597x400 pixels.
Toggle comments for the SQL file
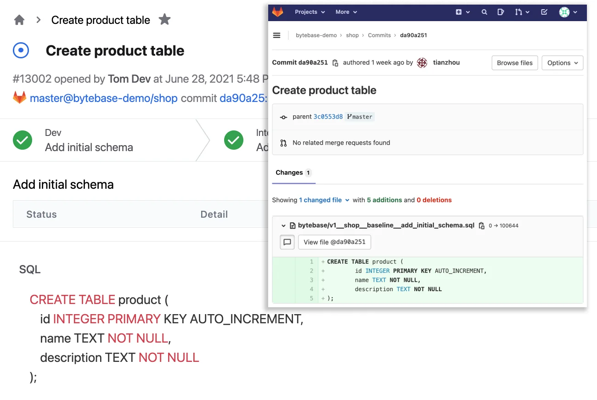pos(287,242)
